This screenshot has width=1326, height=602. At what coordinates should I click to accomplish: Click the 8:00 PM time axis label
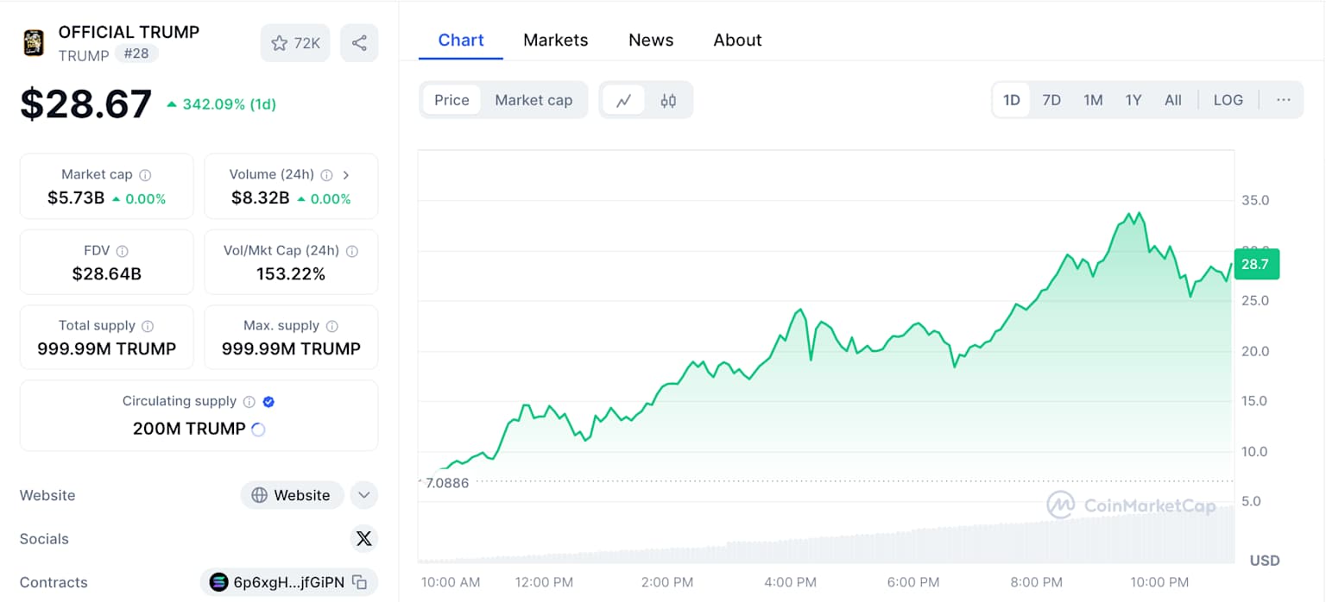point(1036,583)
